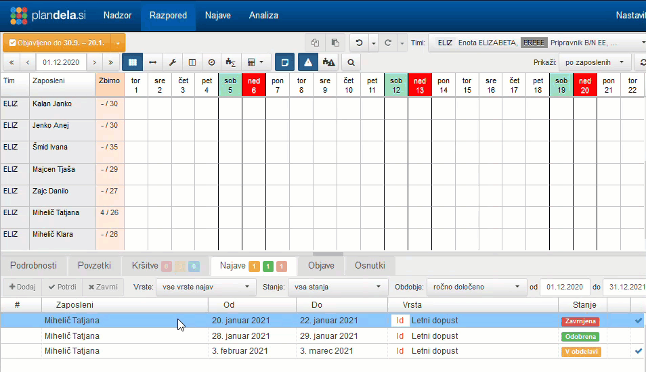The width and height of the screenshot is (646, 372).
Task: Click the Dodaj button
Action: [x=22, y=287]
